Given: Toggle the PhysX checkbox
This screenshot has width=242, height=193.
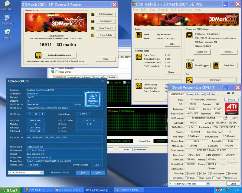Looking at the screenshot, I should coord(214,178).
